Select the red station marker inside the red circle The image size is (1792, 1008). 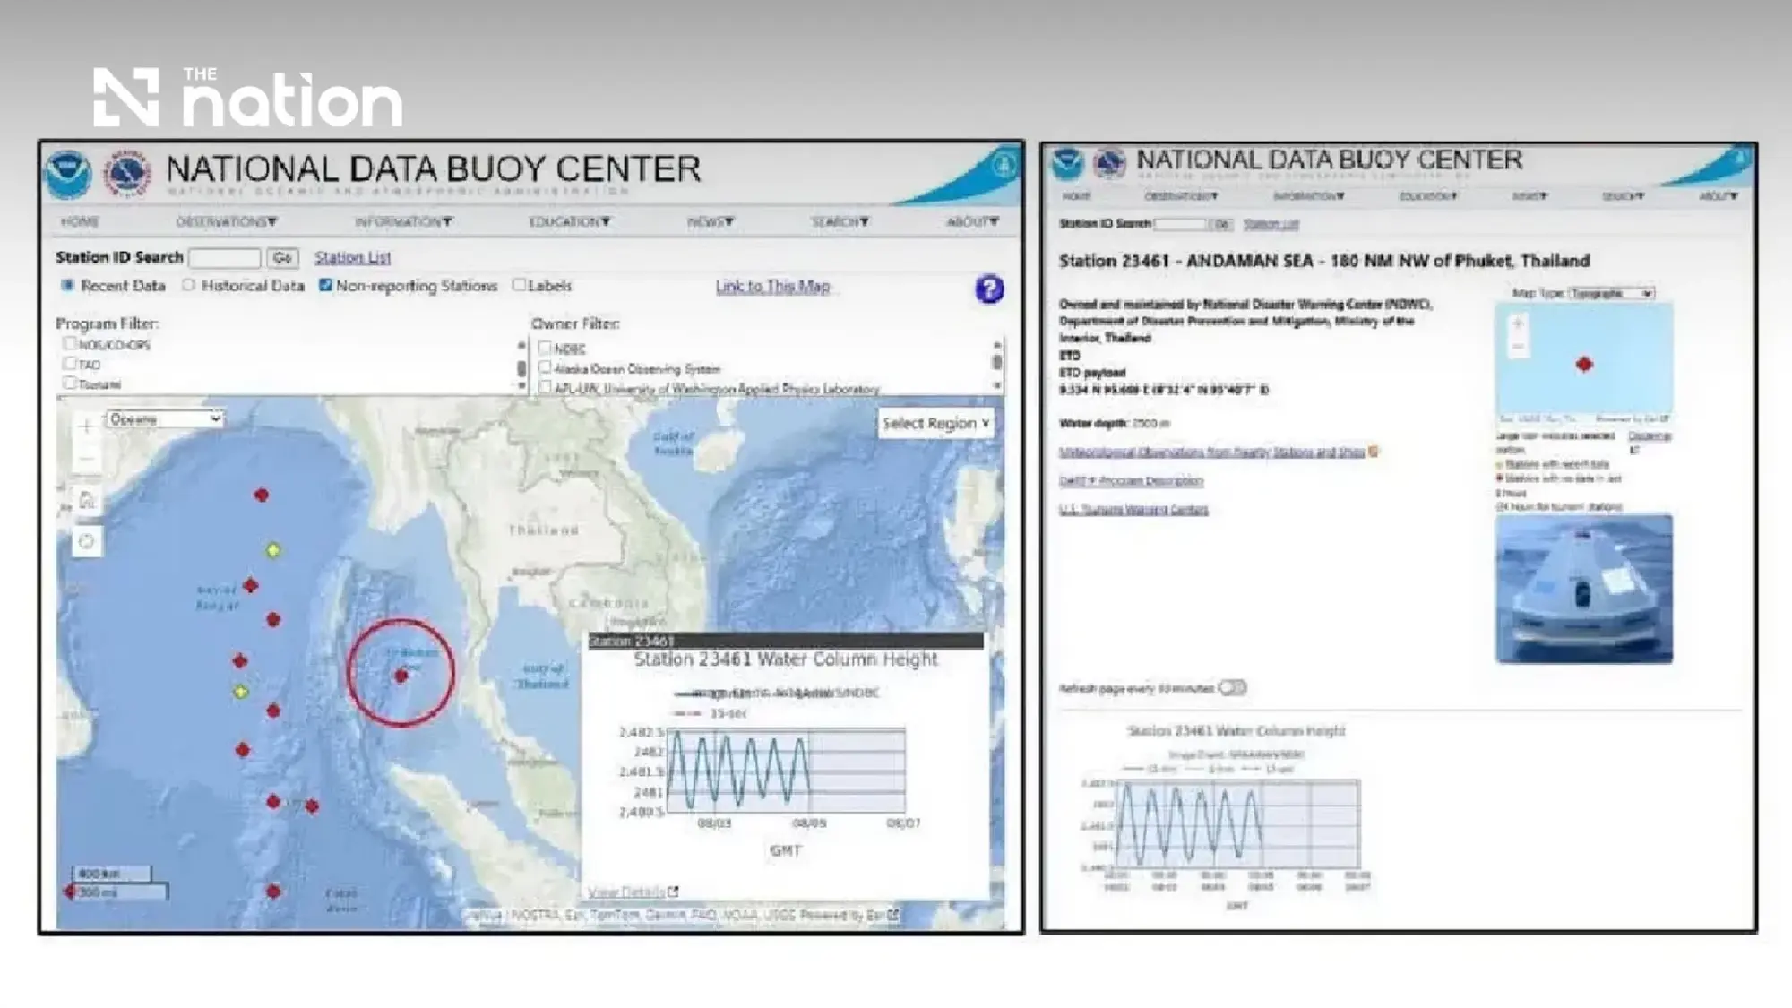click(401, 676)
